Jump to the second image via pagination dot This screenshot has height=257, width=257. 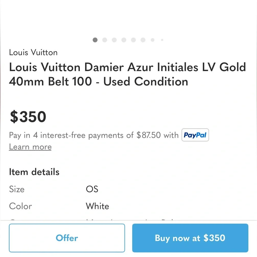[x=105, y=40]
